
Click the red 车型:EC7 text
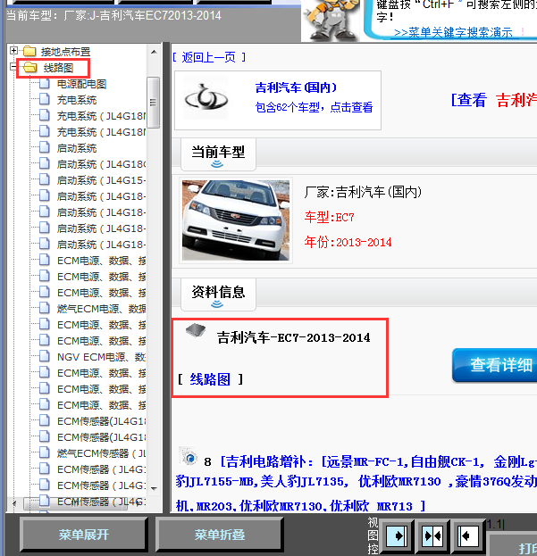(329, 217)
